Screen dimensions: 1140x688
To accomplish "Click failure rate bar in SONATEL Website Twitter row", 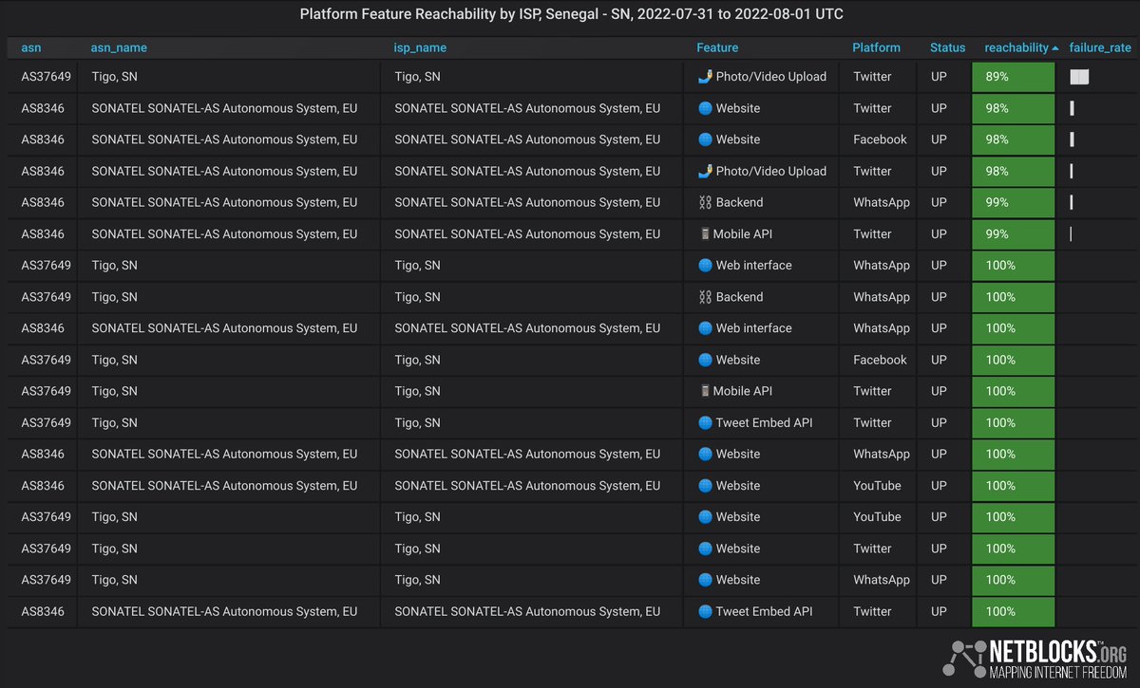I will [1072, 108].
